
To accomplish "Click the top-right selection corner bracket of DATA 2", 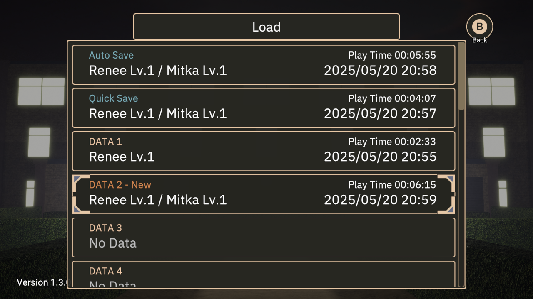I will click(446, 184).
